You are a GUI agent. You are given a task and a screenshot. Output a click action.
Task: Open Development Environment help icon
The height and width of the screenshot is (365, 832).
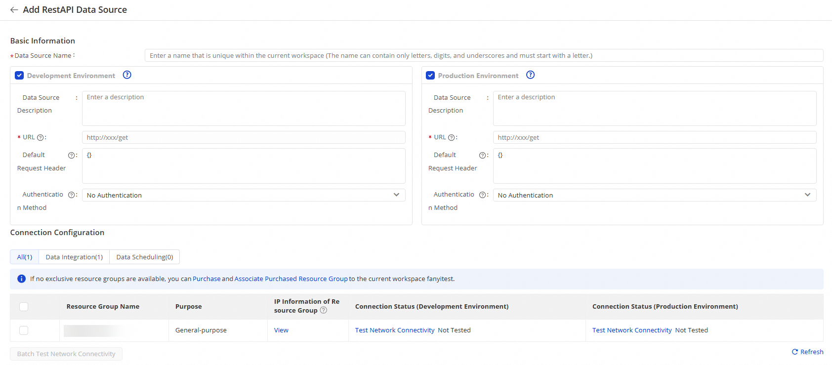point(127,75)
